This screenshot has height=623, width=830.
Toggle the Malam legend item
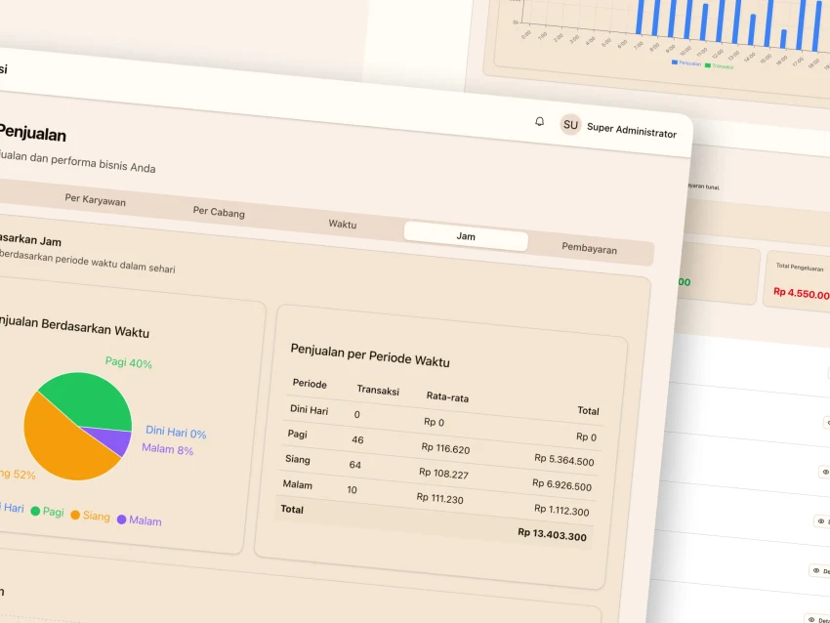tap(140, 520)
